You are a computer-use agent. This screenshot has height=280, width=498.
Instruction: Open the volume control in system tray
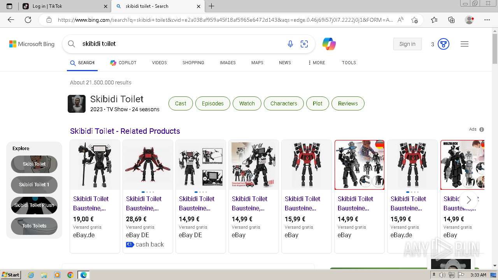point(442,275)
